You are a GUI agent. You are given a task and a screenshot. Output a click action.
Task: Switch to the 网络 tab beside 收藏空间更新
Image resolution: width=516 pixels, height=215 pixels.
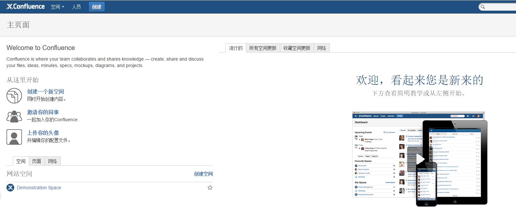[321, 48]
